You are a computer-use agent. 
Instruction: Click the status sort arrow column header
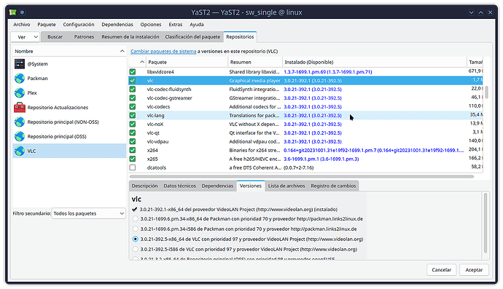(x=138, y=62)
